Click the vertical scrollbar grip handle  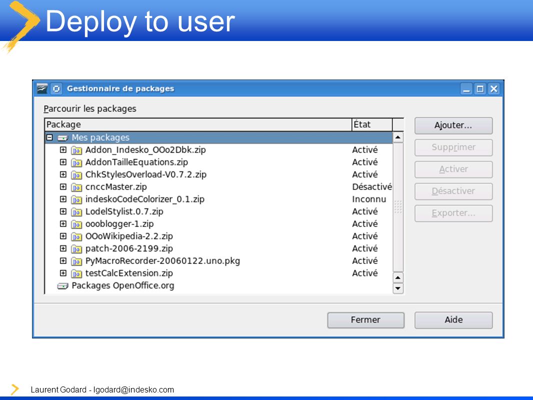point(398,206)
